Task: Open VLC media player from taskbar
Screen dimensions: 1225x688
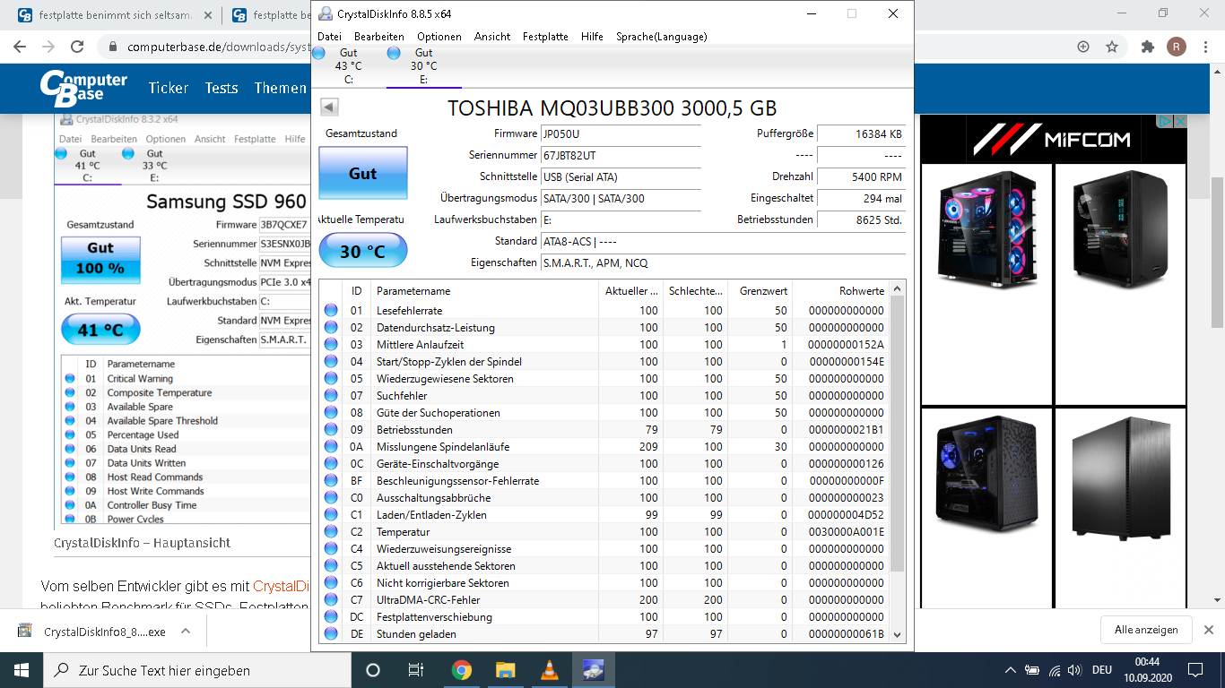Action: [549, 670]
